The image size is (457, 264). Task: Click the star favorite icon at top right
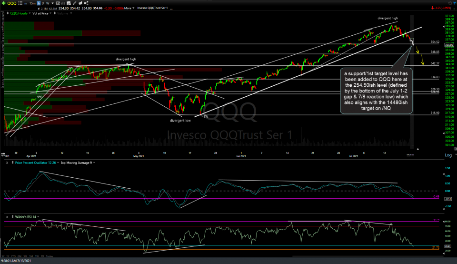[450, 3]
